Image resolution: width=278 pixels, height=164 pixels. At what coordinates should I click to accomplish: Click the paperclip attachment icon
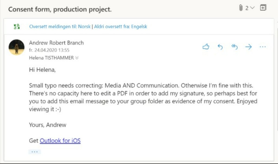point(241,8)
